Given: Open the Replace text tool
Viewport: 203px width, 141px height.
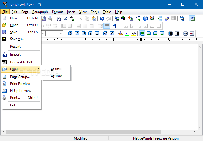Looking at the screenshot, I should [72, 19].
